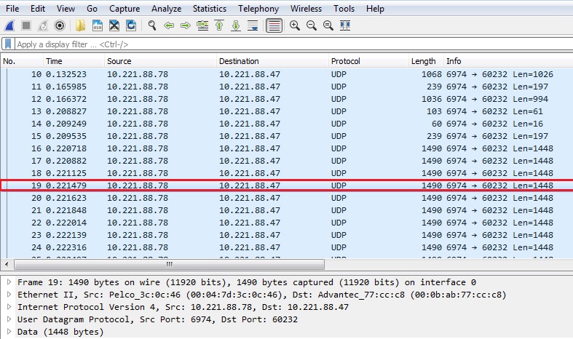The width and height of the screenshot is (573, 339).
Task: Click the start capture shark fin icon
Action: [9, 25]
